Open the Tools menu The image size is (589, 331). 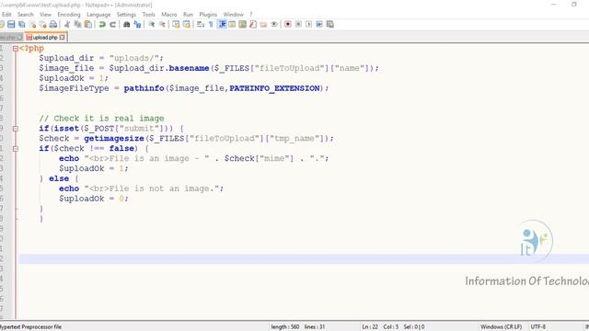tap(149, 15)
